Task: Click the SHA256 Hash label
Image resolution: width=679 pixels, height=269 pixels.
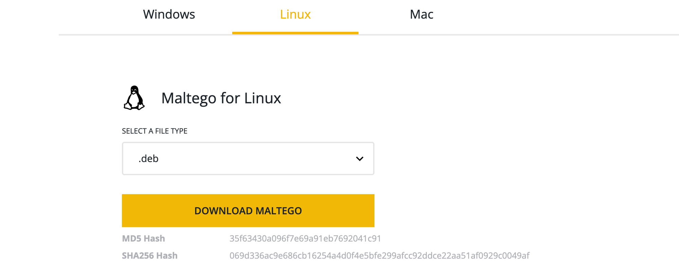Action: pos(150,255)
